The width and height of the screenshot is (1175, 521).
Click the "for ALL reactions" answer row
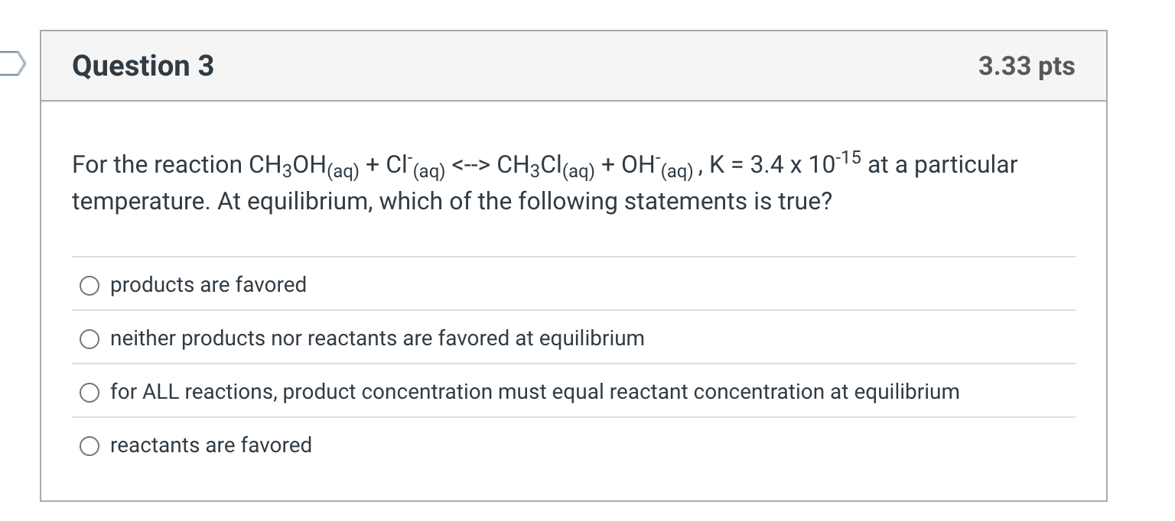[534, 392]
